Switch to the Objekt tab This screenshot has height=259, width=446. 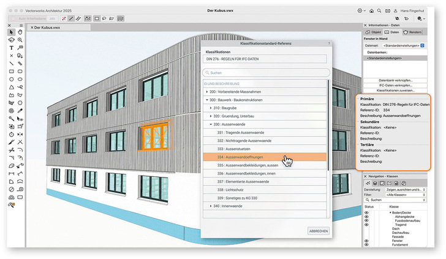click(x=372, y=32)
